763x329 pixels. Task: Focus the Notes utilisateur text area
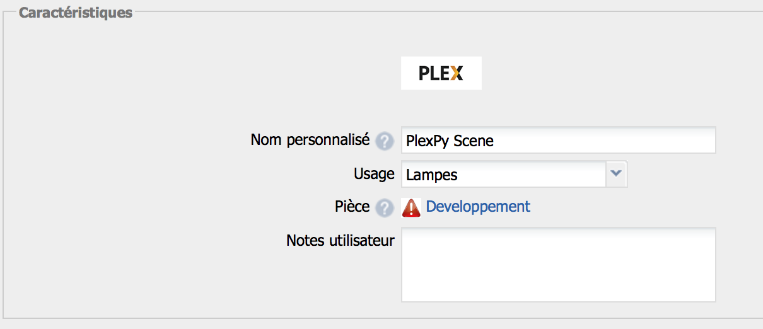point(559,265)
